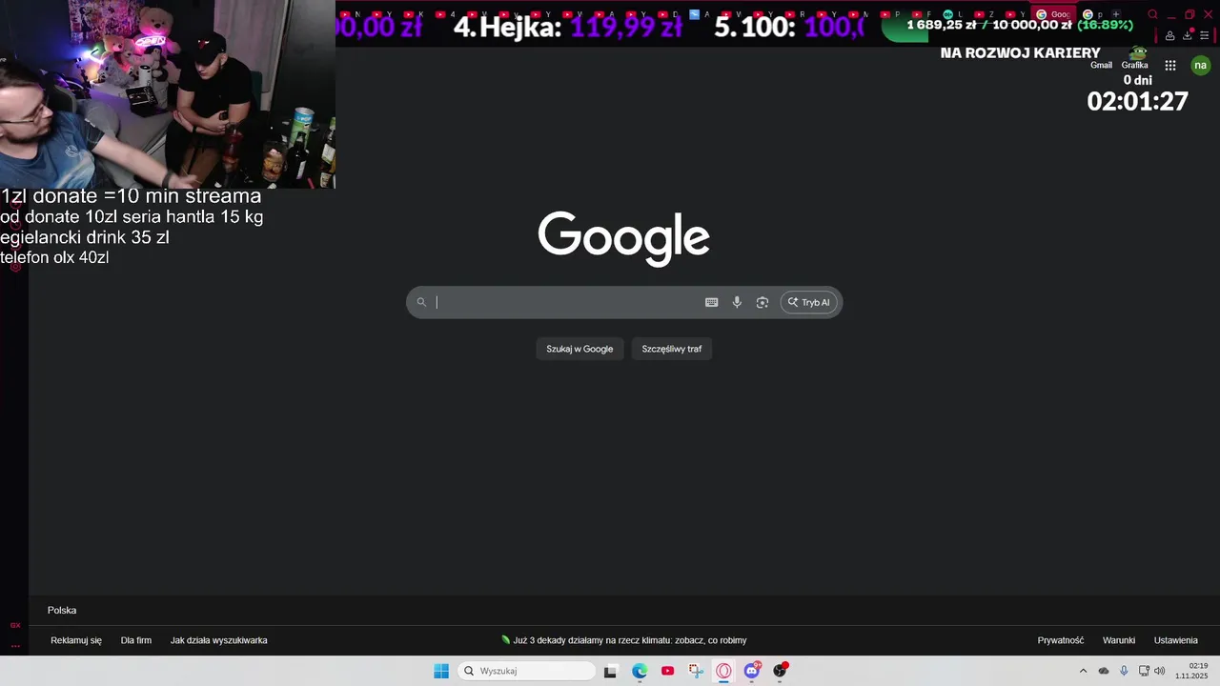Open the Dla firm footer link

136,640
